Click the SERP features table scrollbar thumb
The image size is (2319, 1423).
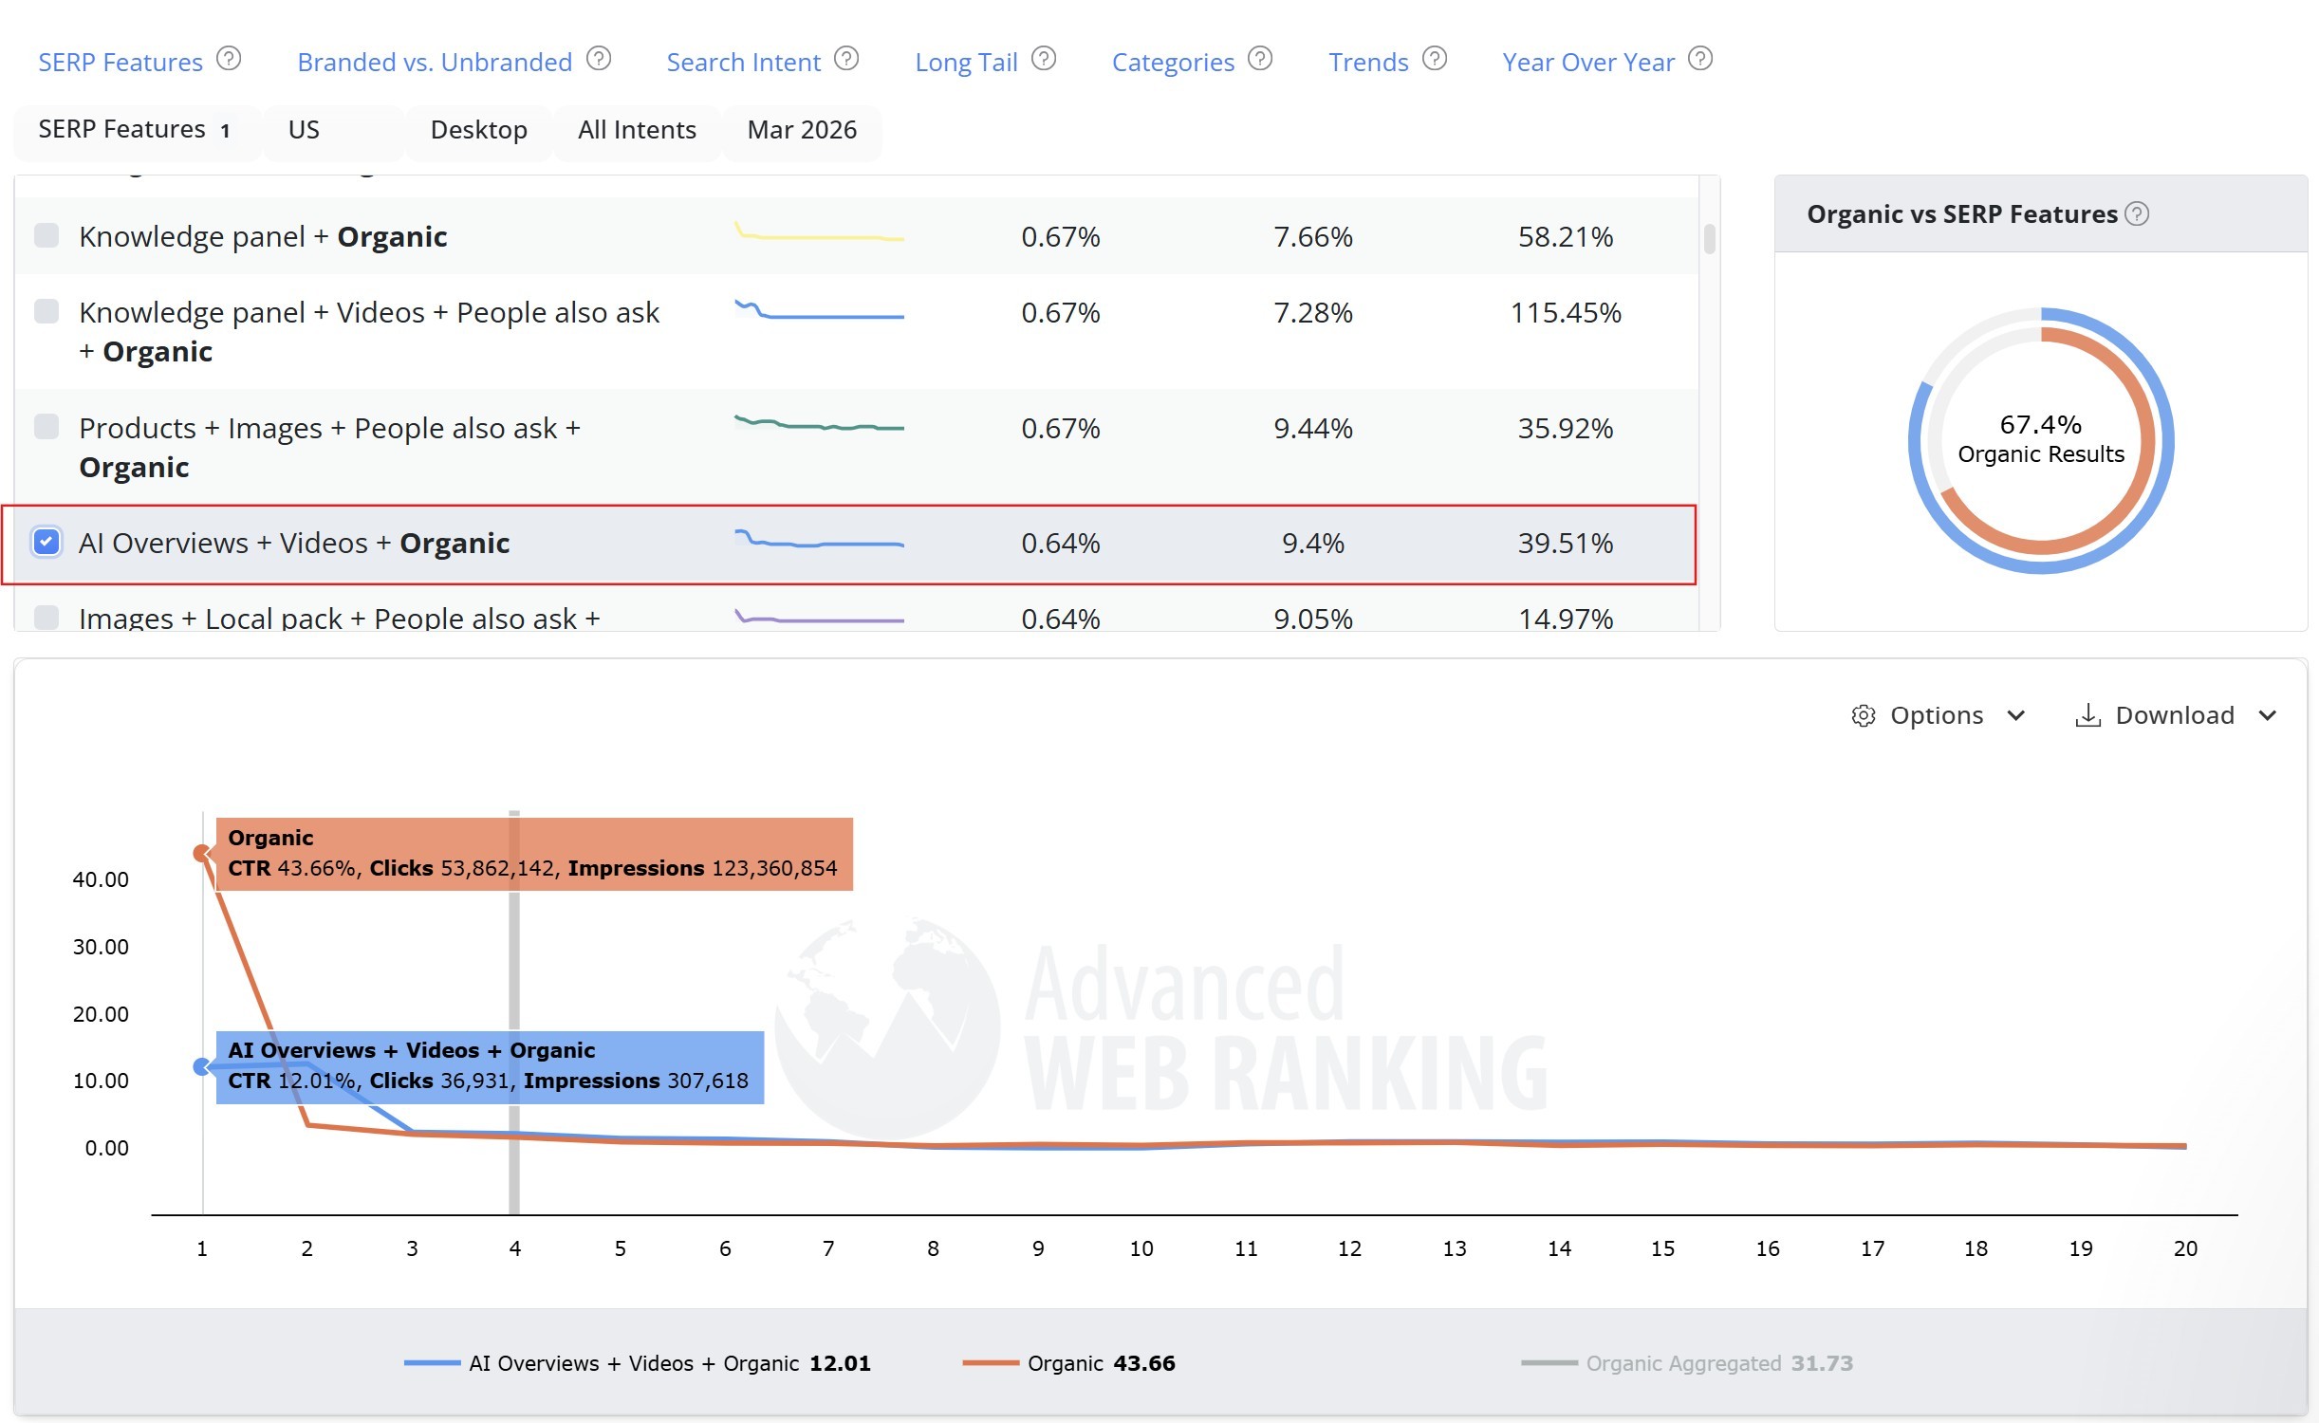(x=1709, y=238)
